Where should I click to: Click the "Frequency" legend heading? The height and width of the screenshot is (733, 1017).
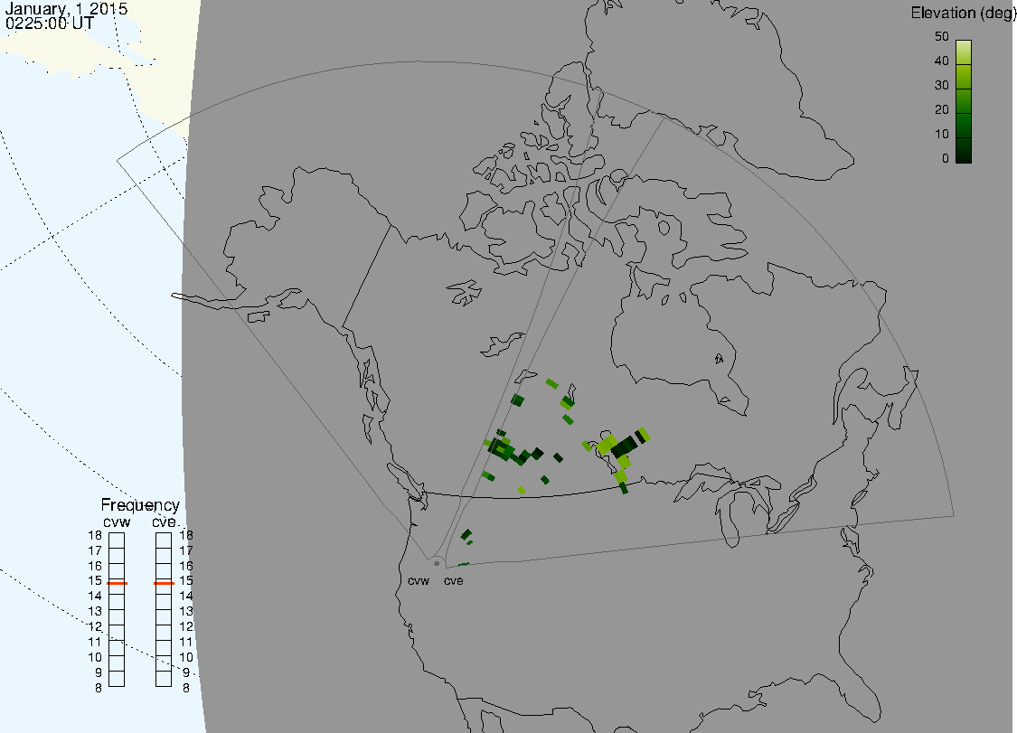click(140, 505)
